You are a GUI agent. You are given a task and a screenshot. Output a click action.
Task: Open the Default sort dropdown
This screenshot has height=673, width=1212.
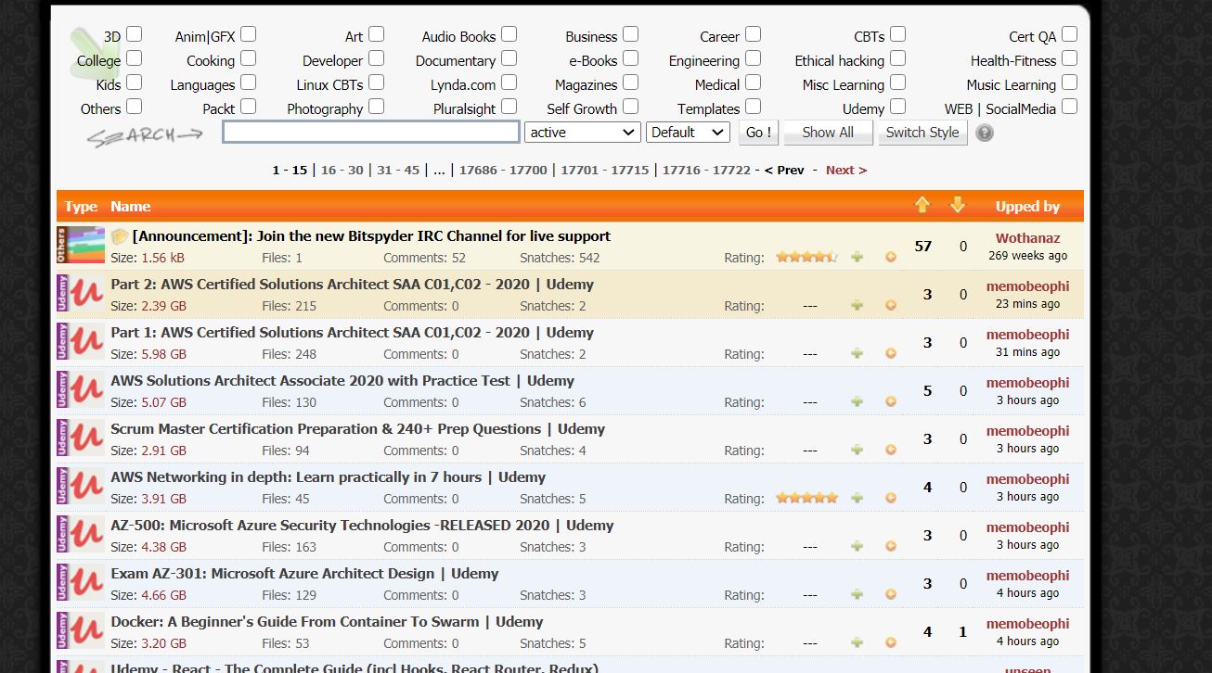[x=688, y=133]
